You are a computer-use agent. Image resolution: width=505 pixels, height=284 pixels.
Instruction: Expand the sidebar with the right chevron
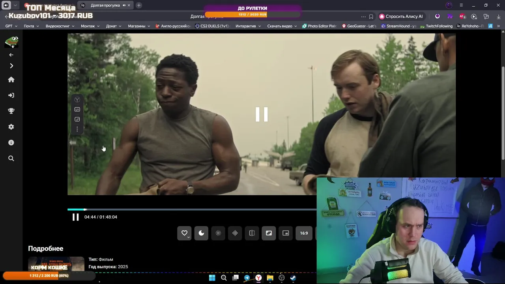coord(11,66)
